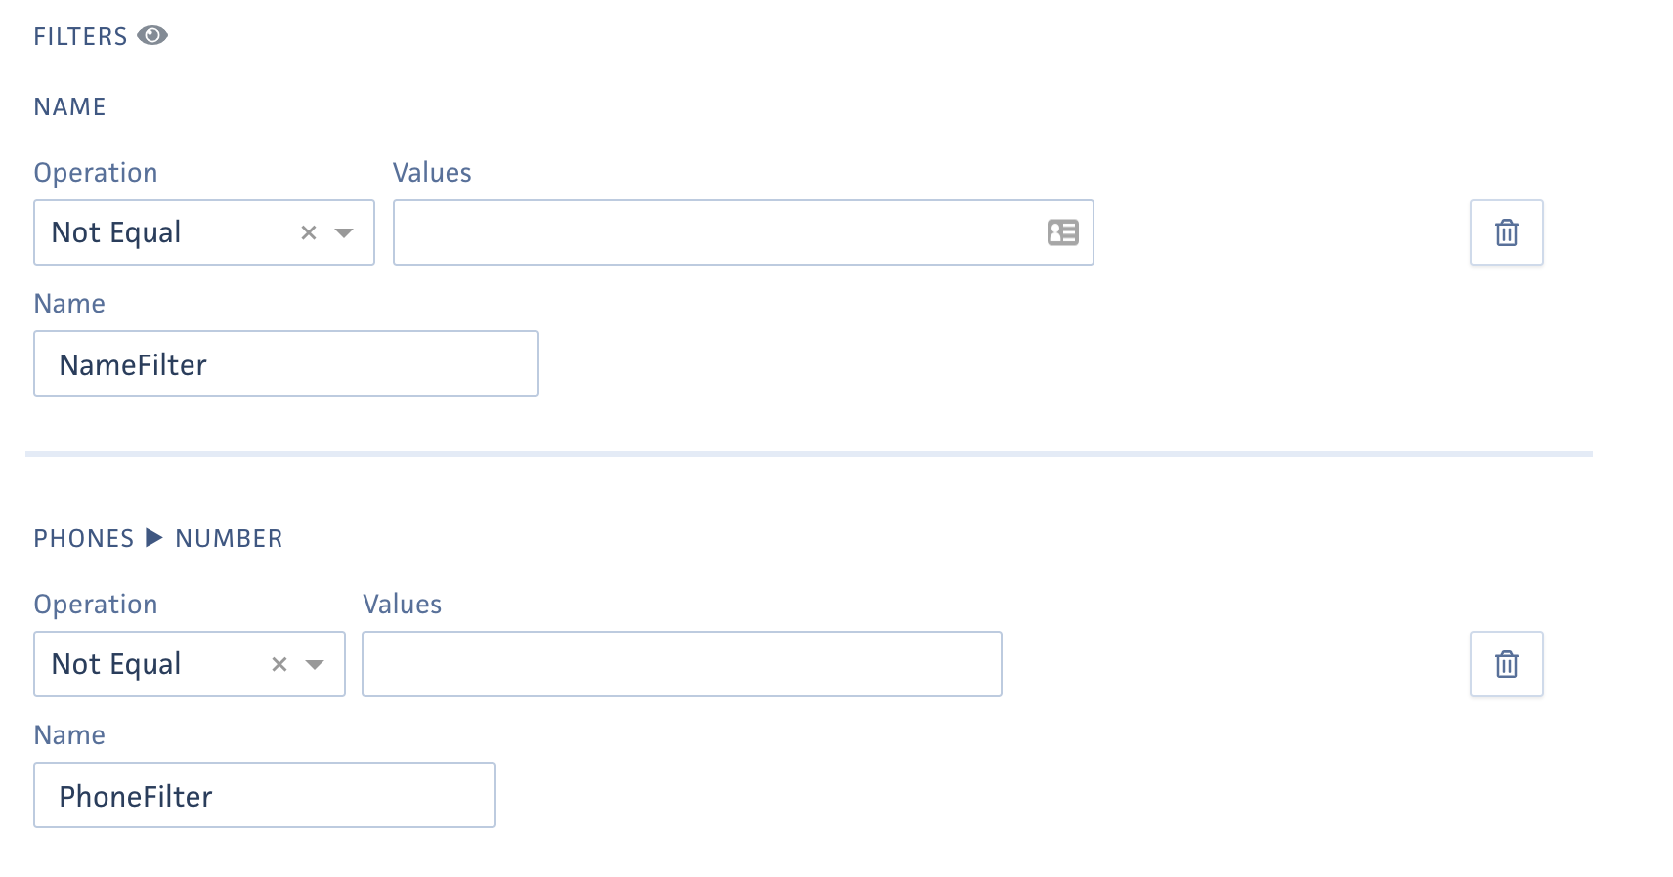
Task: Click the phone number Values input field
Action: click(x=681, y=664)
